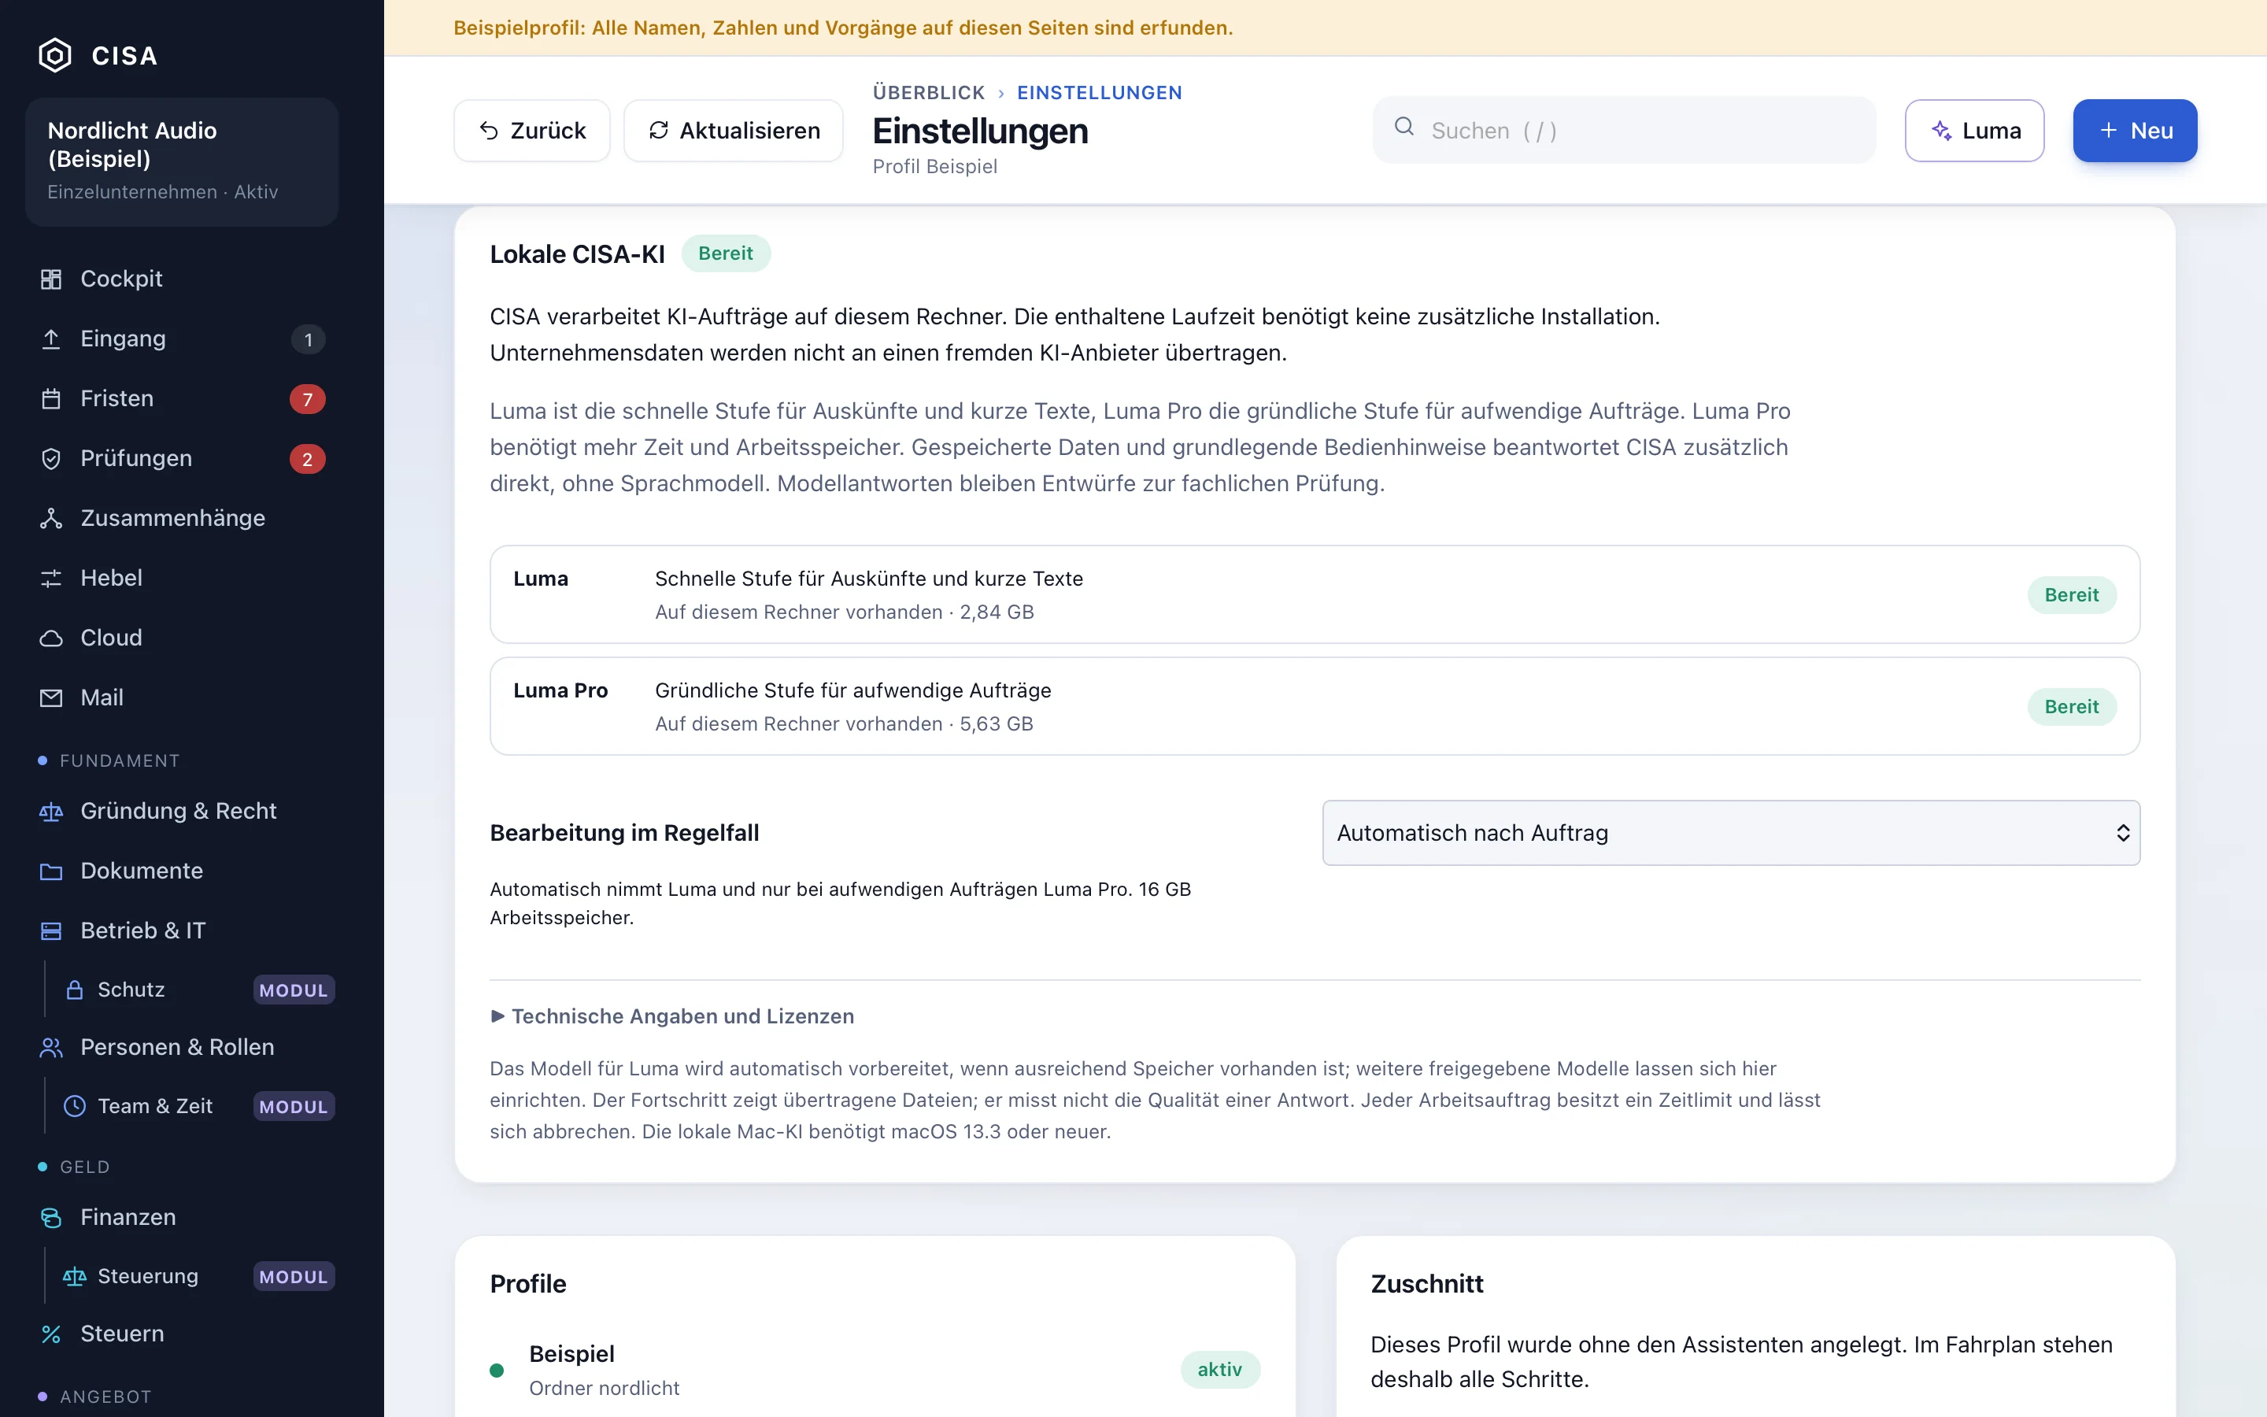
Task: Click the Eingang badge showing 1
Action: point(307,339)
